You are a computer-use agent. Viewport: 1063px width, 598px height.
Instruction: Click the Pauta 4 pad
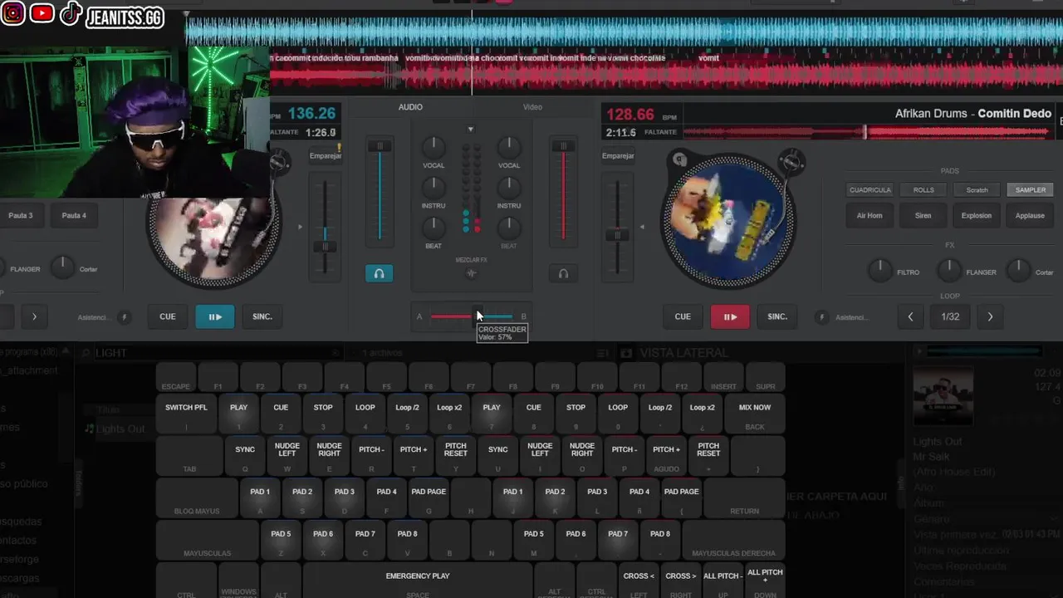(74, 216)
